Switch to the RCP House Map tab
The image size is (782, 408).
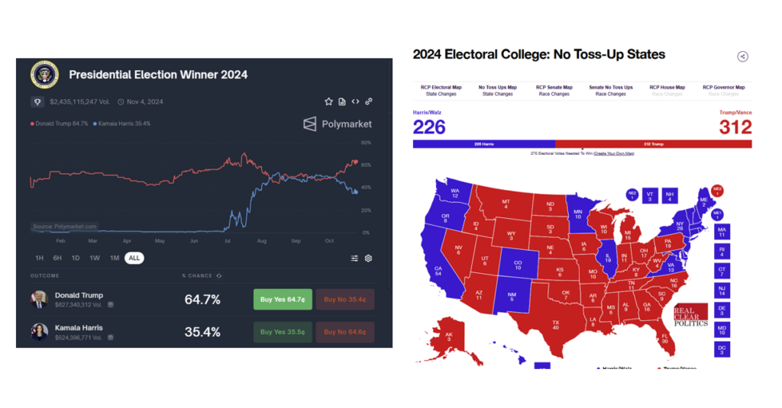[667, 88]
